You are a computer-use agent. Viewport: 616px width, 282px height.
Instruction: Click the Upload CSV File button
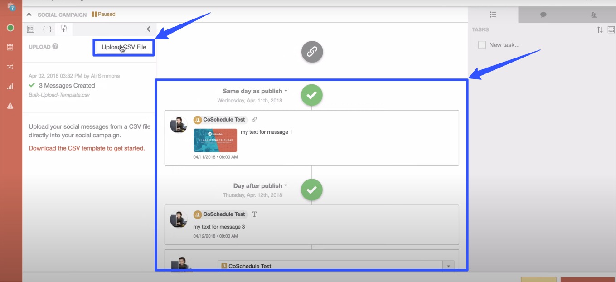[x=123, y=47]
